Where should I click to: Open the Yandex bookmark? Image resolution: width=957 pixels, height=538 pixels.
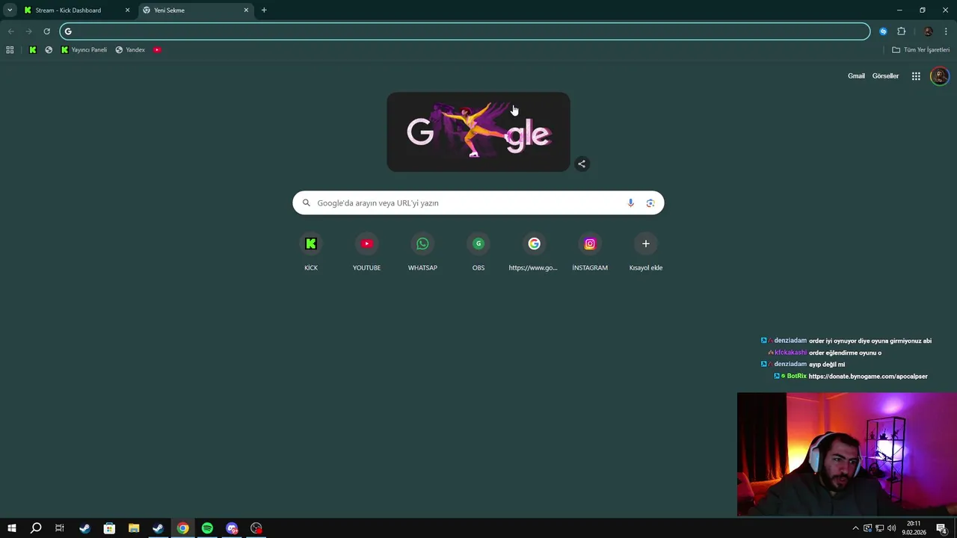click(x=130, y=50)
